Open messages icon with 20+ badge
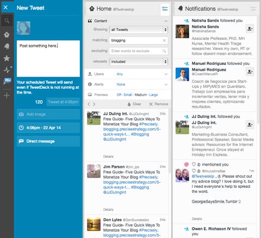The image size is (261, 238). click(x=7, y=81)
